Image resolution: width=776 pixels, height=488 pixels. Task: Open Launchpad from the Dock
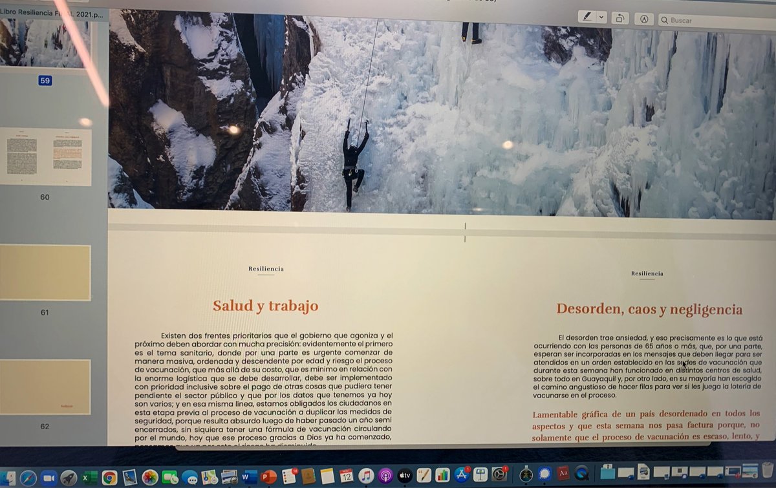[x=69, y=478]
